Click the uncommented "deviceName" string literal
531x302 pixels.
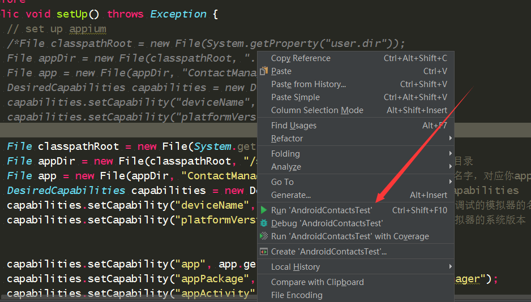pos(212,205)
